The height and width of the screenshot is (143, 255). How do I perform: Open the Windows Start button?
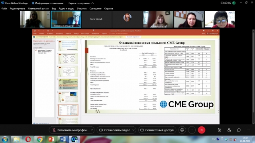point(5,139)
